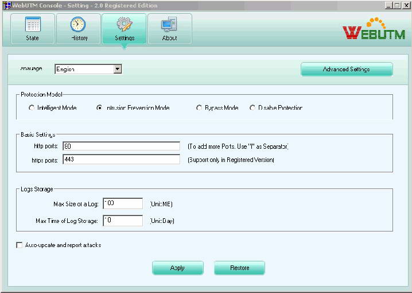Close the WebUTM Console window

pyautogui.click(x=406, y=5)
